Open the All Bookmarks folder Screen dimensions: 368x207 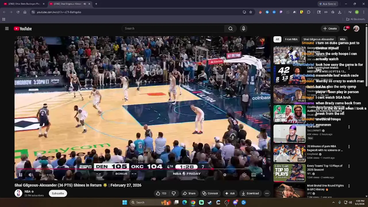[356, 19]
